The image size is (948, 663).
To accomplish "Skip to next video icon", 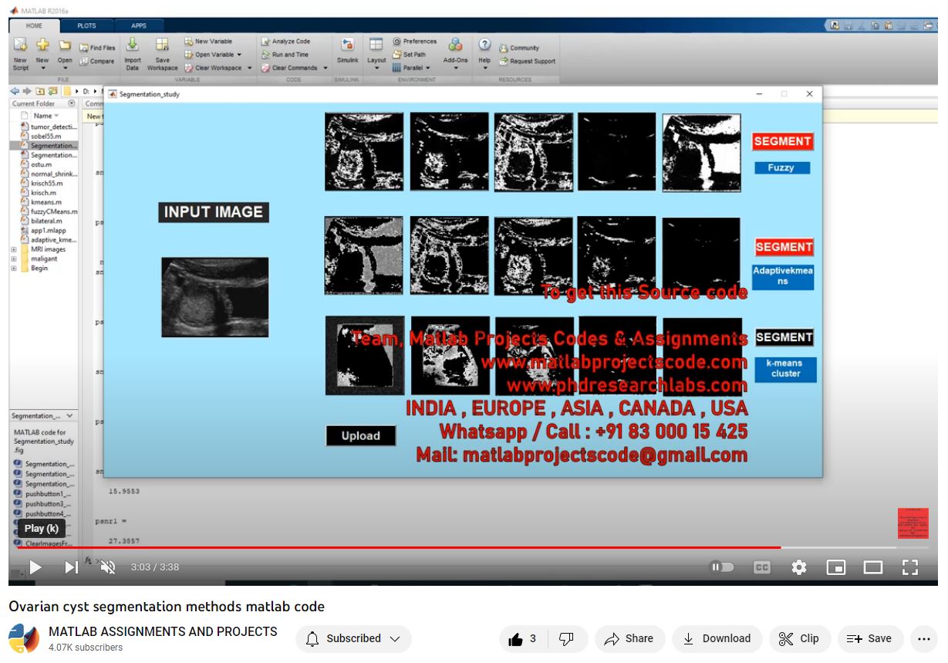I will (x=71, y=567).
